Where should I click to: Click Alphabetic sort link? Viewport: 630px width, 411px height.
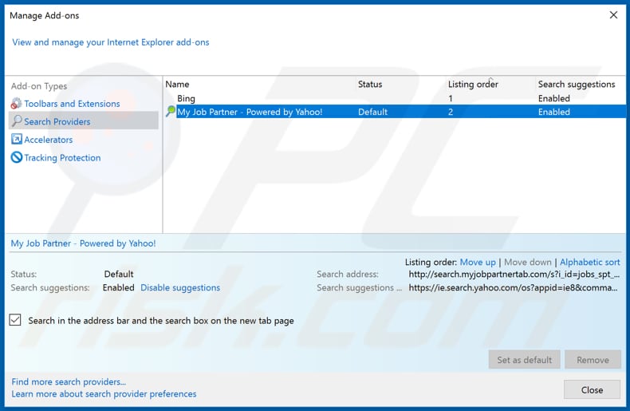(x=590, y=263)
